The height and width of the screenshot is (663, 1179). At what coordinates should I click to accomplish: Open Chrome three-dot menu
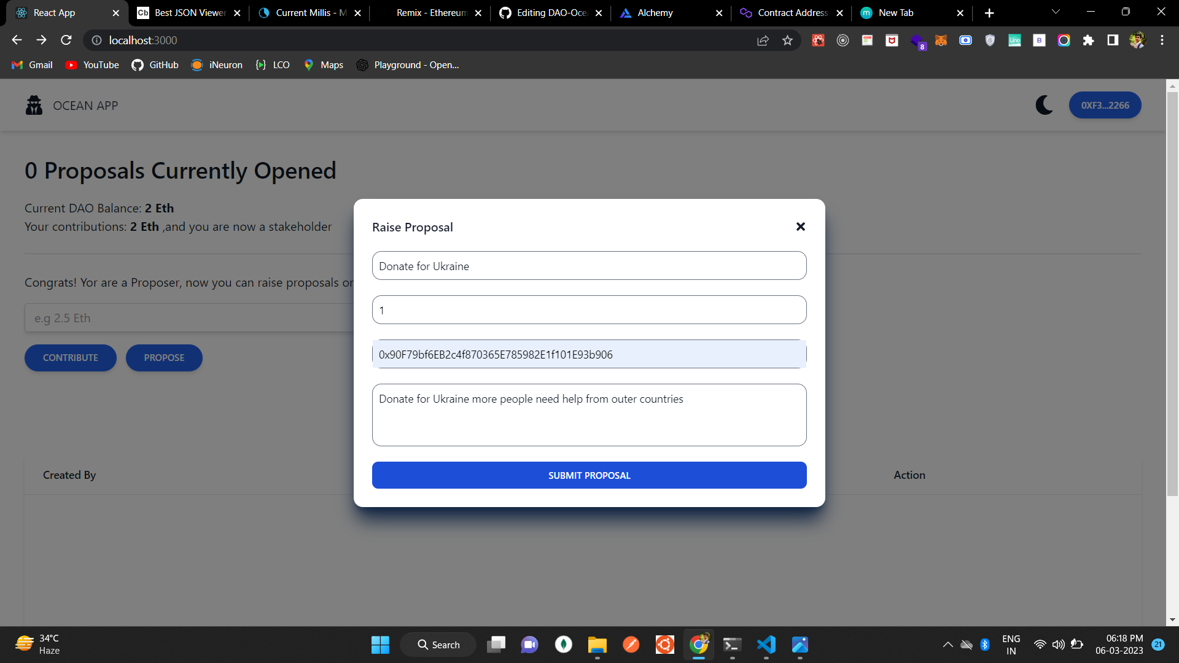1162,41
